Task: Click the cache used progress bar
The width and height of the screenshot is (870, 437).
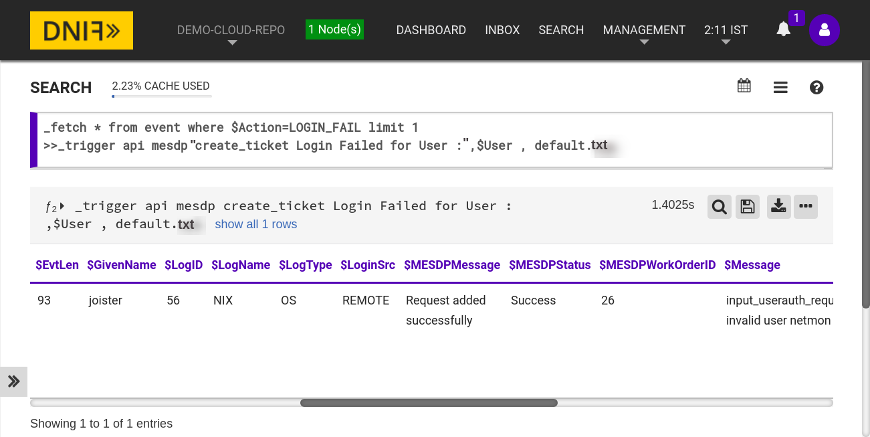Action: 162,96
